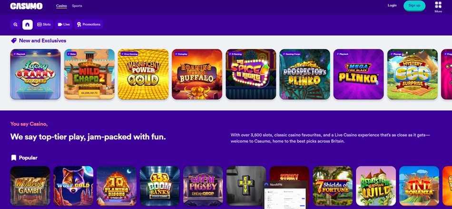Image resolution: width=452 pixels, height=209 pixels.
Task: Click the Login link
Action: (392, 6)
